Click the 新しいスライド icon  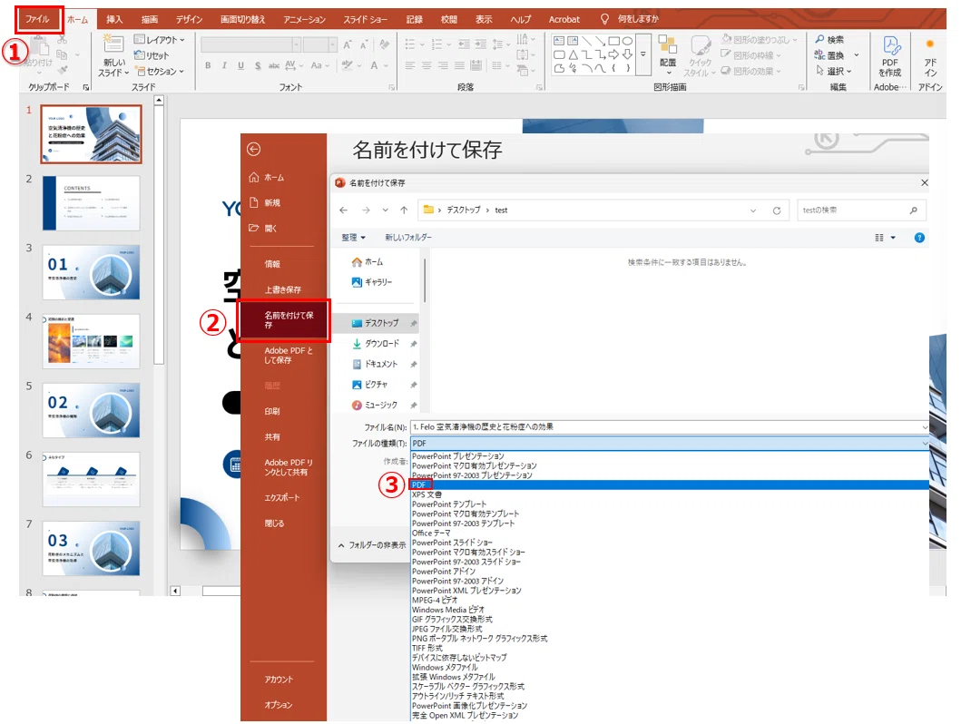[113, 44]
